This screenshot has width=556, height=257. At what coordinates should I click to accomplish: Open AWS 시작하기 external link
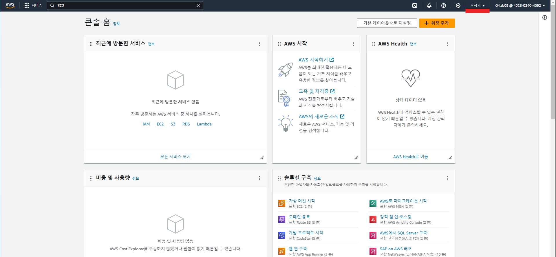tap(316, 60)
